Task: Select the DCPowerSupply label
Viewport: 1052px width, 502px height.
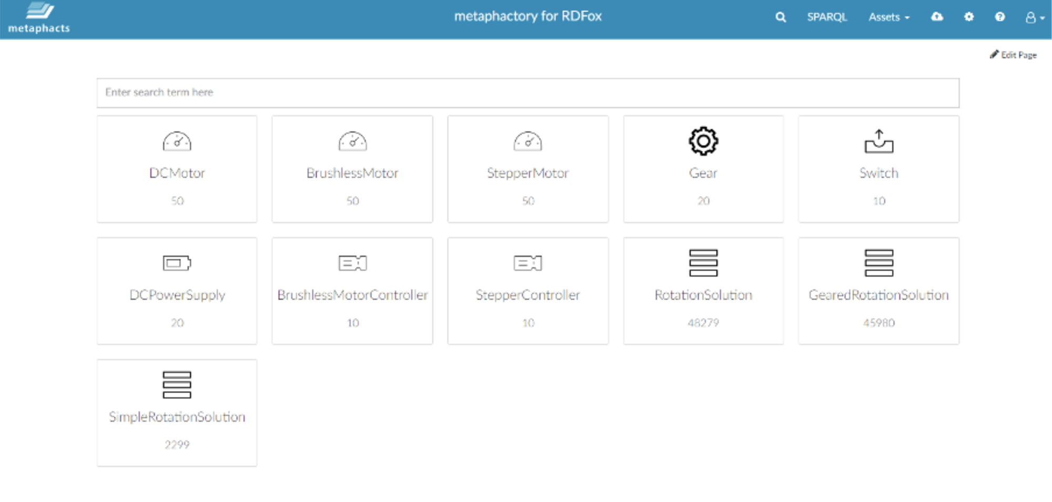Action: [177, 295]
